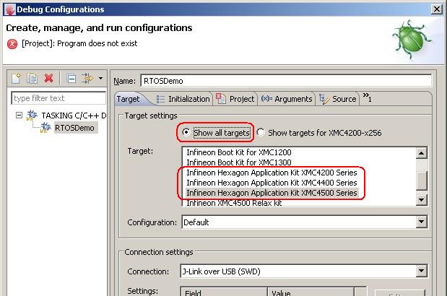The height and width of the screenshot is (296, 447).
Task: Click the New launch configuration icon
Action: point(16,78)
